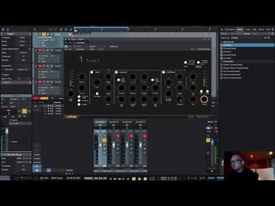The image size is (275, 206).
Task: Click the Stop button in the transport
Action: point(134,179)
